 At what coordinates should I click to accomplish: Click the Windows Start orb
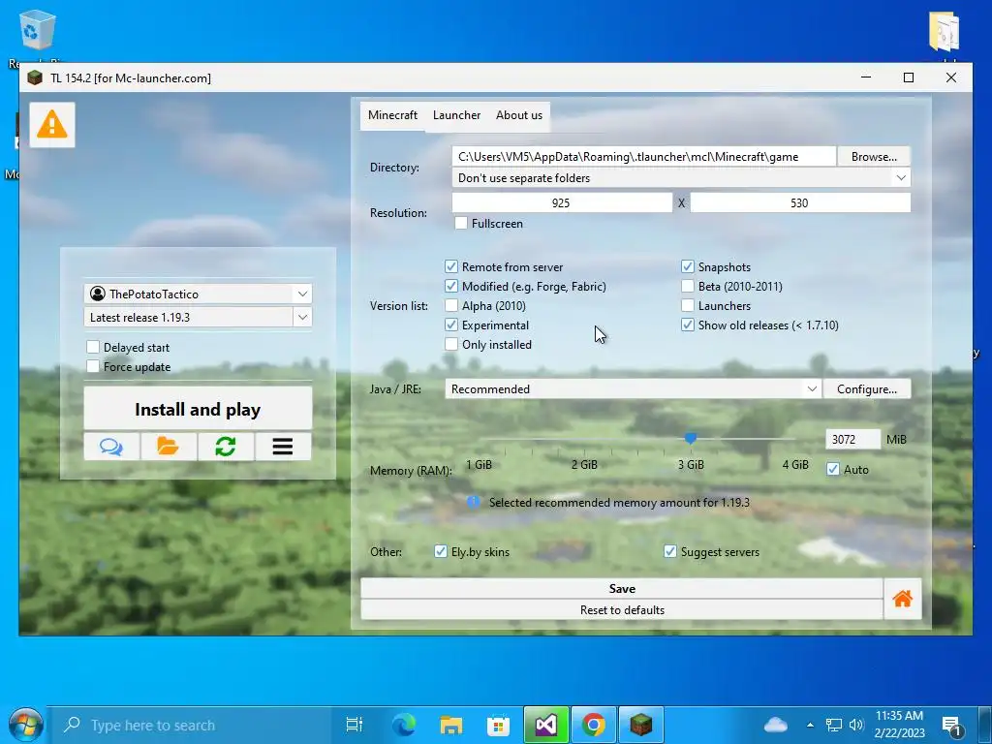coord(26,725)
